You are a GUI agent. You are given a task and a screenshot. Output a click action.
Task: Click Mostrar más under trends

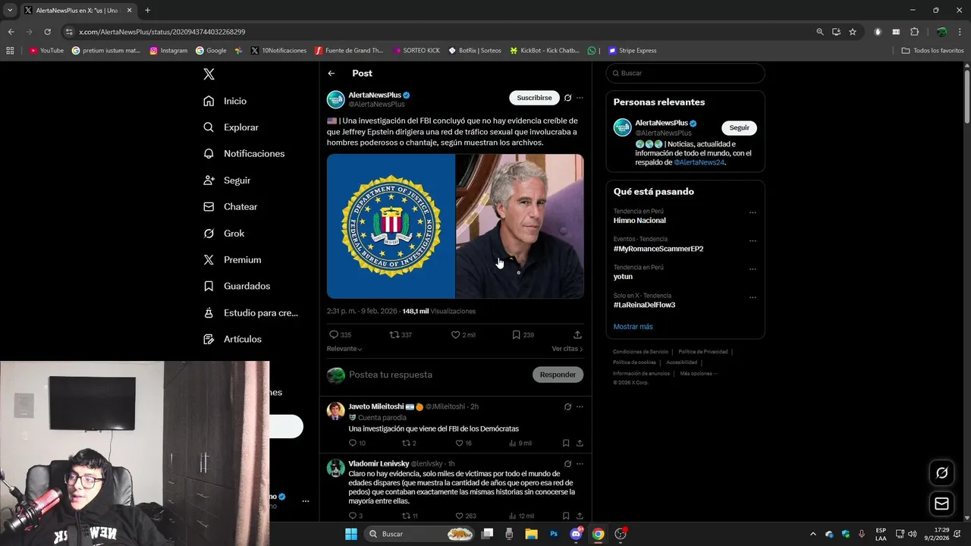[x=633, y=327]
